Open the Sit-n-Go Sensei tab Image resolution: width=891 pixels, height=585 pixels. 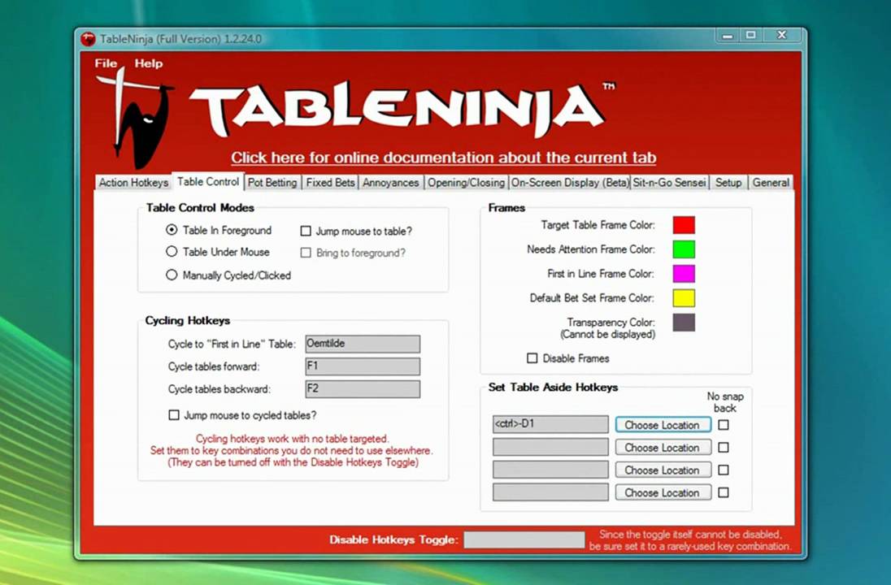669,182
